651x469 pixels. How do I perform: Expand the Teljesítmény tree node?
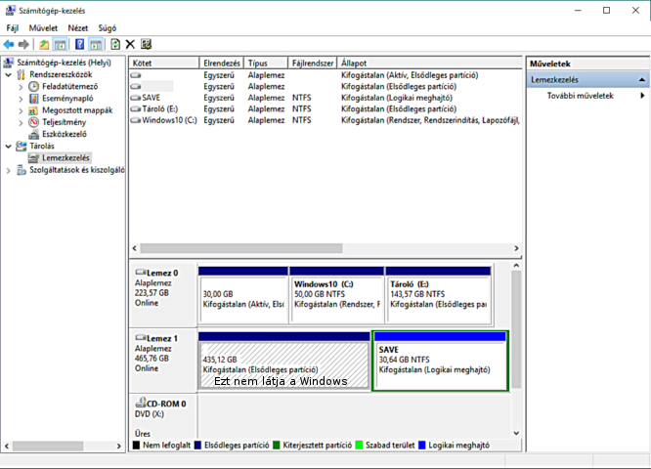21,122
